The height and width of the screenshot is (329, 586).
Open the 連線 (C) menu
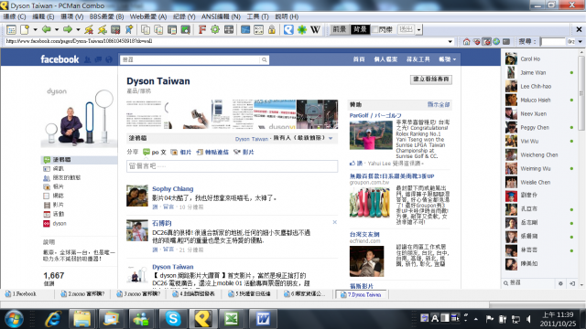[15, 16]
